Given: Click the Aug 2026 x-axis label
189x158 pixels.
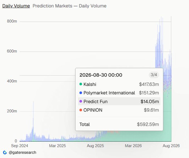Looking at the screenshot, I should (x=171, y=146).
